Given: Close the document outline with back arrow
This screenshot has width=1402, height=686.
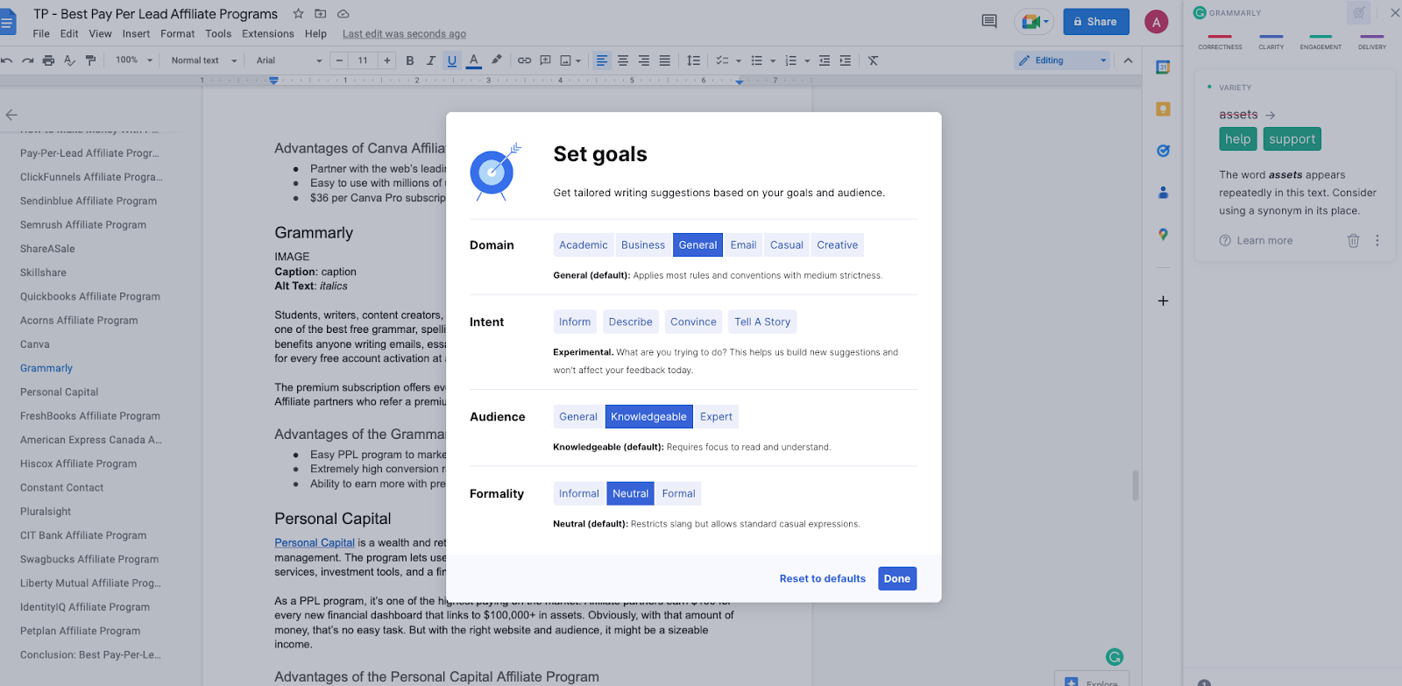Looking at the screenshot, I should [x=11, y=115].
